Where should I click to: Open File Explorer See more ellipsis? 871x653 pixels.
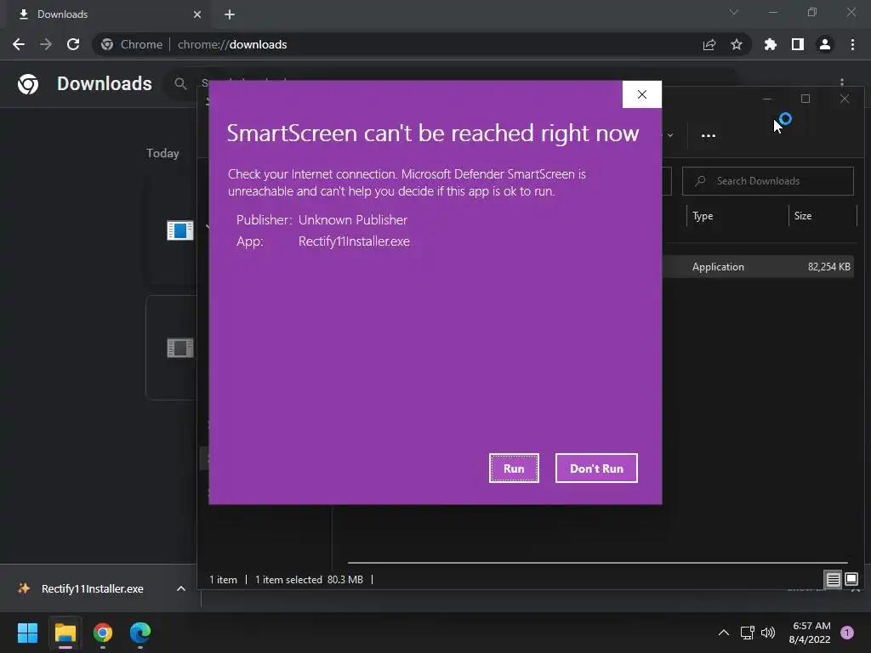[709, 135]
